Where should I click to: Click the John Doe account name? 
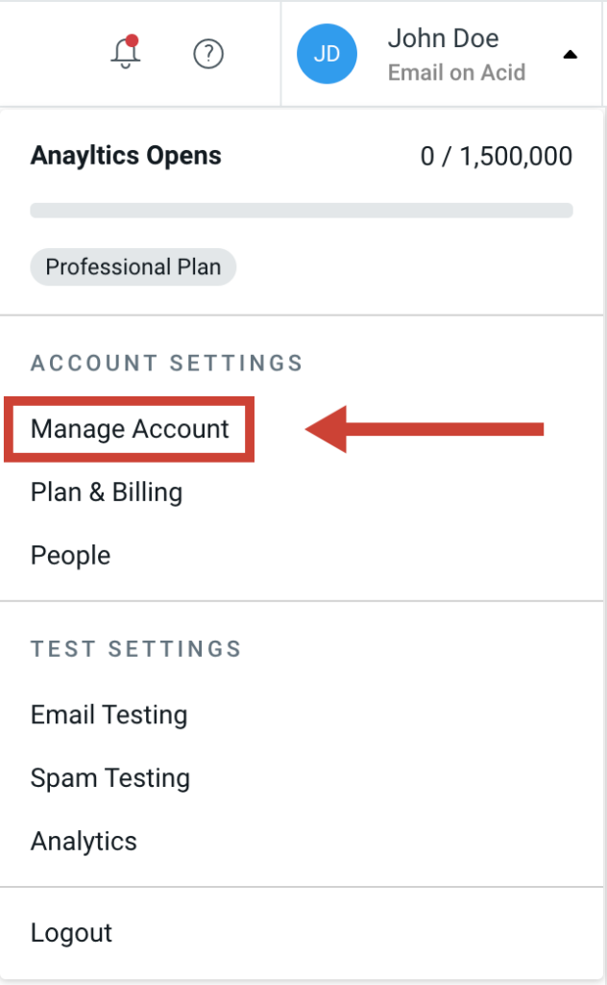tap(444, 38)
